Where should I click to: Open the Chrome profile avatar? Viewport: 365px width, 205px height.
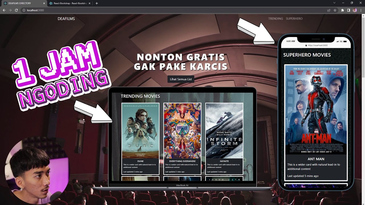[x=355, y=10]
